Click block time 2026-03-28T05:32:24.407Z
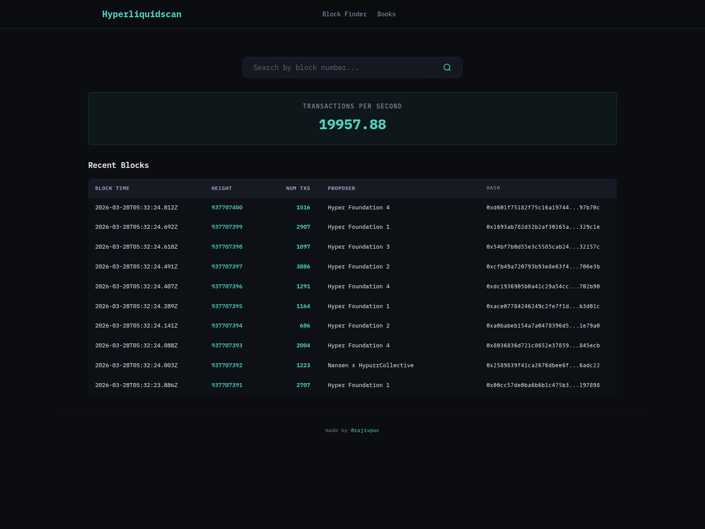This screenshot has height=529, width=705. [137, 287]
